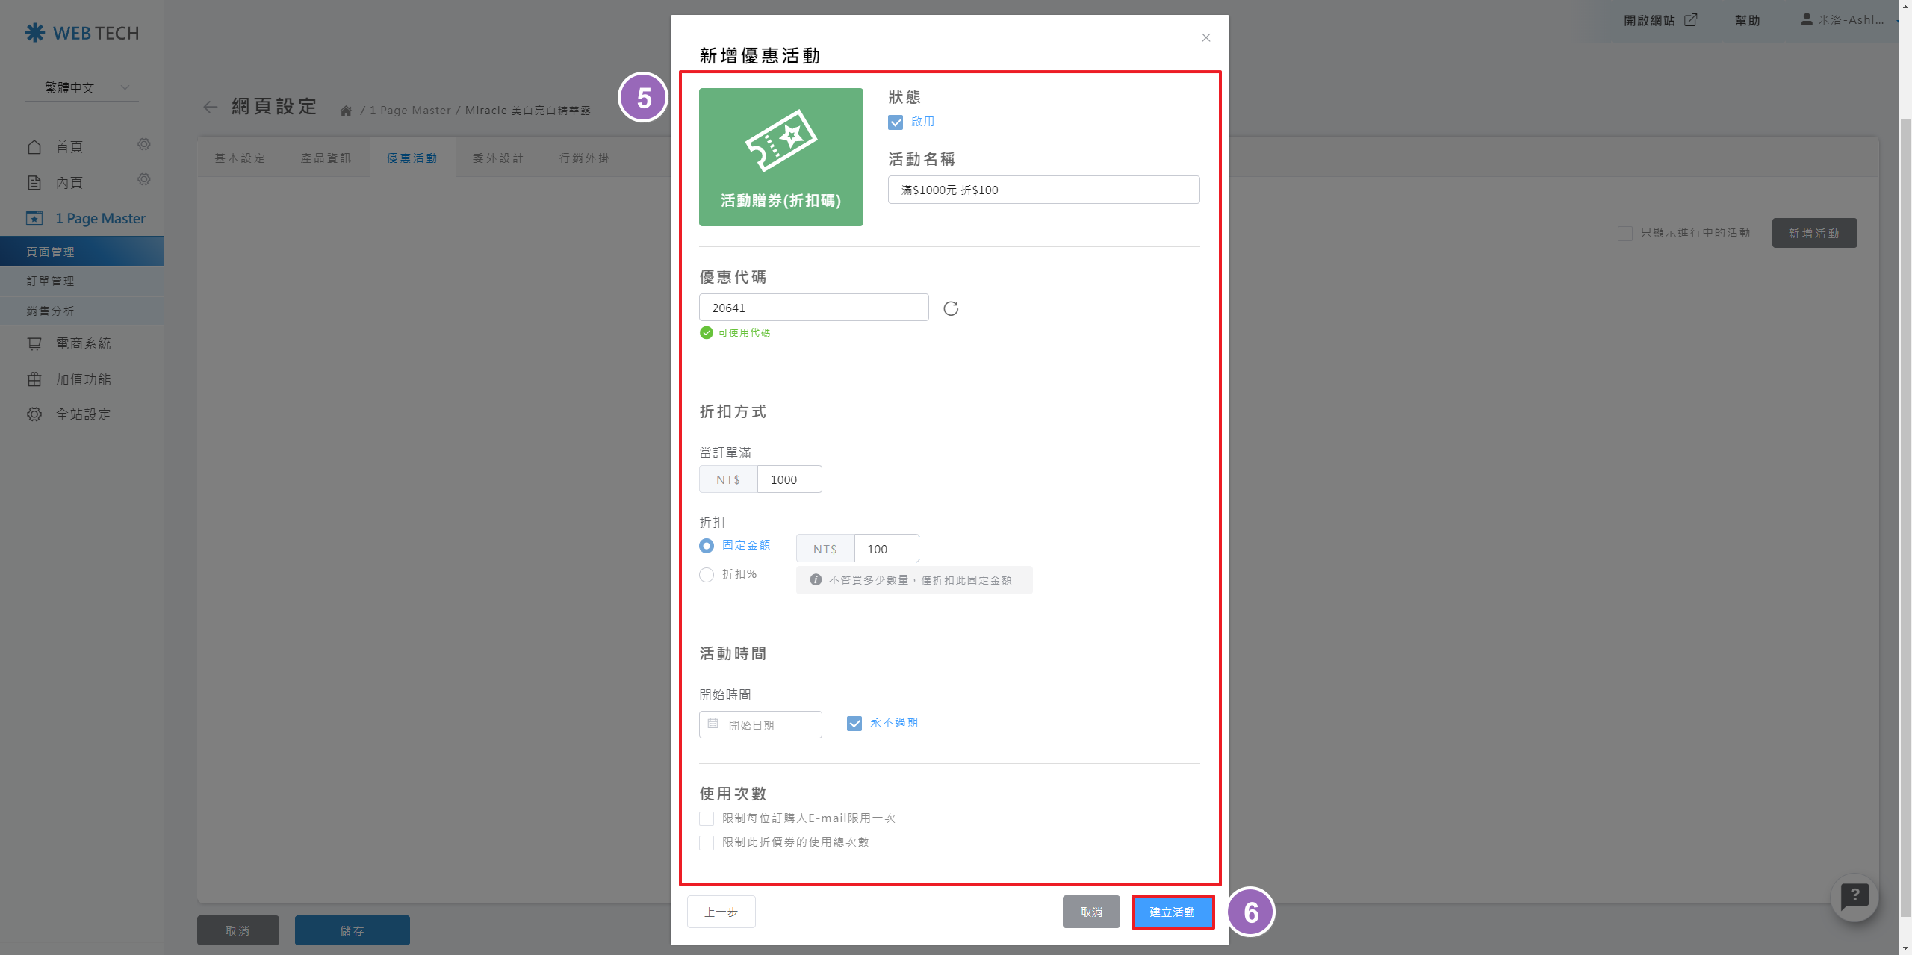Click the gear icon beside 內頁

[x=144, y=180]
